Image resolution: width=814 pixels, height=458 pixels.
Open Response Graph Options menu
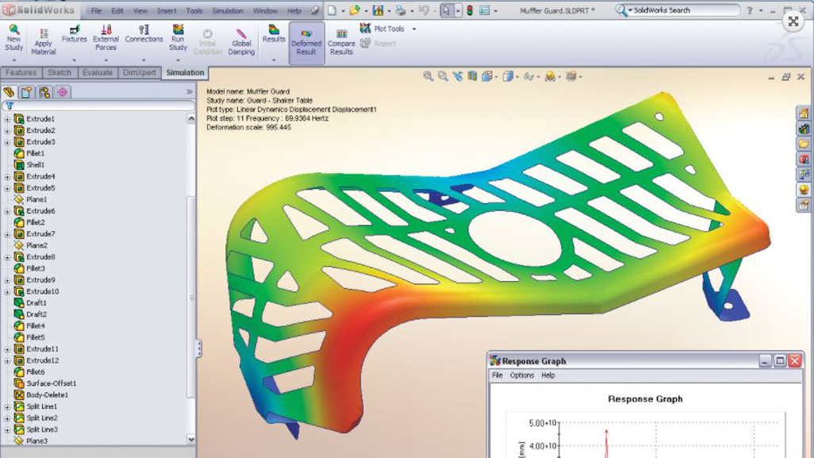coord(522,375)
